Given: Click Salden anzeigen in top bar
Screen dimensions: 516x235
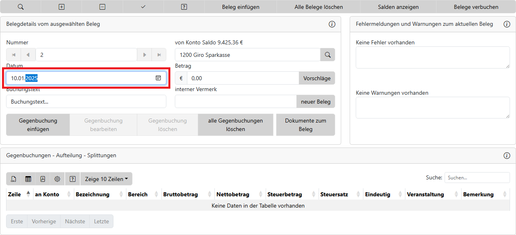Looking at the screenshot, I should (x=398, y=7).
